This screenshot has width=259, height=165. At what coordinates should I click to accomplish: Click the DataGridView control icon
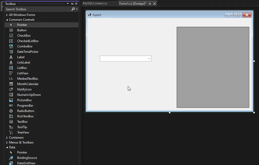(11, 163)
